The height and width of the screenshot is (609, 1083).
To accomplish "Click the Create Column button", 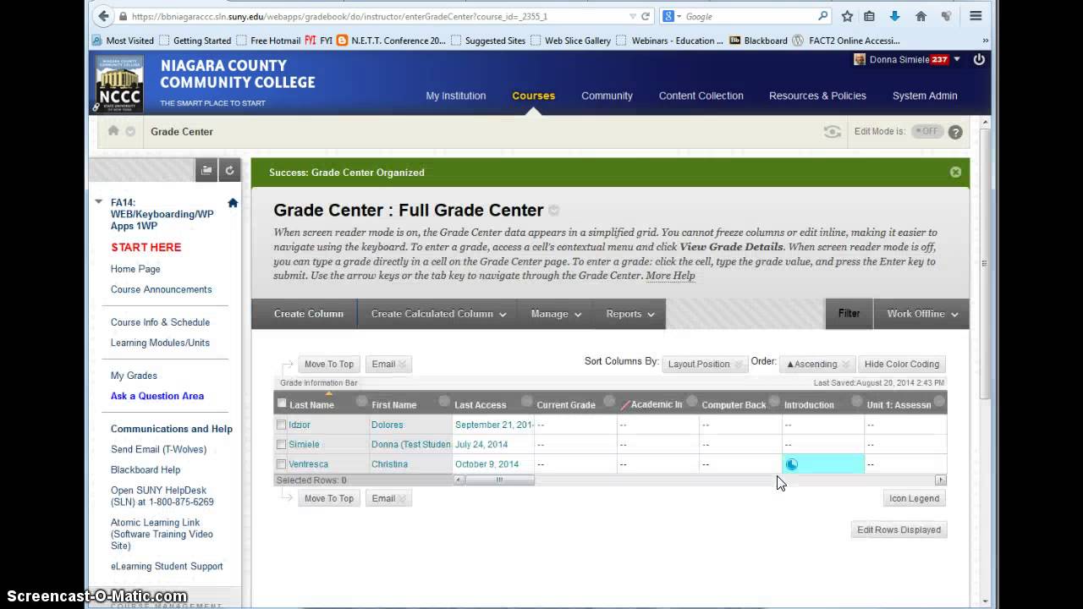I will [309, 314].
